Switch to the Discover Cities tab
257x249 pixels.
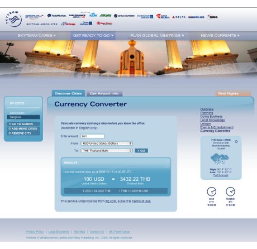[68, 93]
